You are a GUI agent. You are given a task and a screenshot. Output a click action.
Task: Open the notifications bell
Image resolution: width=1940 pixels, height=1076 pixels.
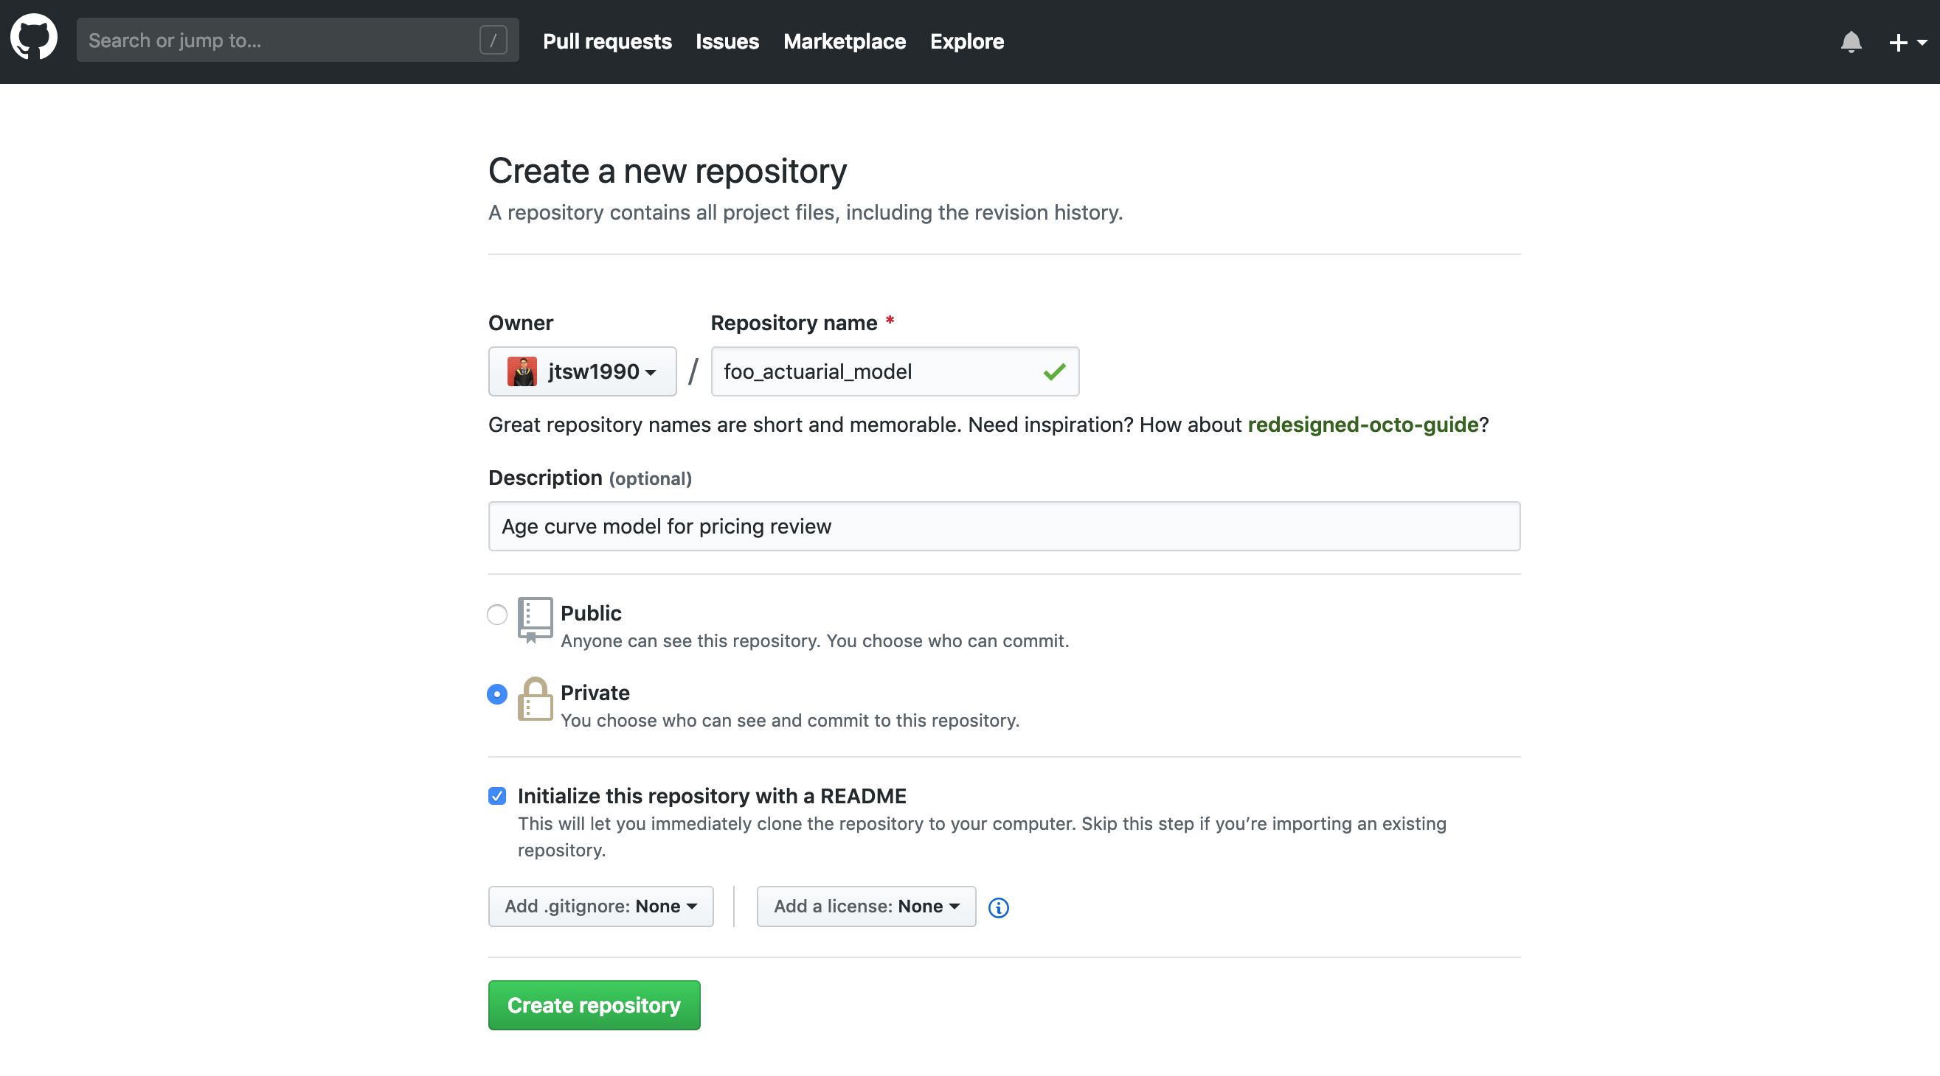click(1851, 42)
